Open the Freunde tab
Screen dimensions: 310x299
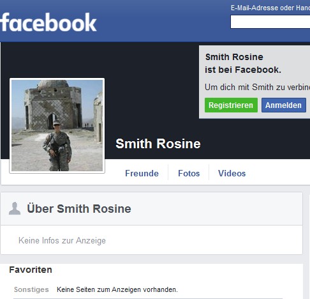click(142, 173)
